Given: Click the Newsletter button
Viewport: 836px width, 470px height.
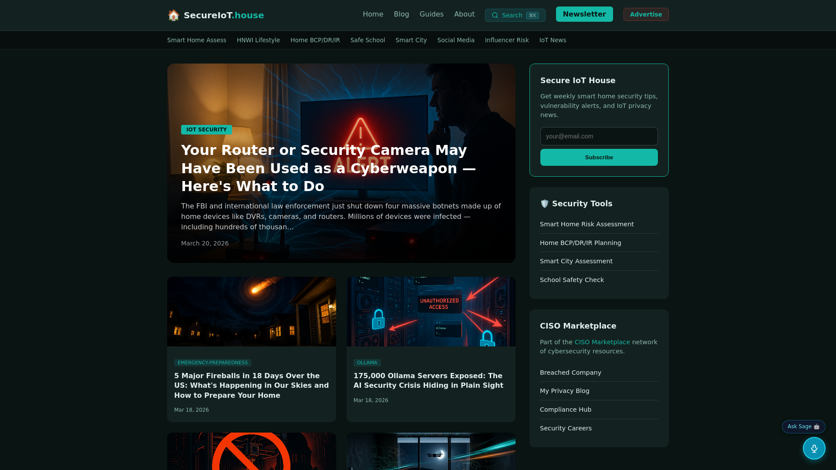Looking at the screenshot, I should (x=584, y=14).
